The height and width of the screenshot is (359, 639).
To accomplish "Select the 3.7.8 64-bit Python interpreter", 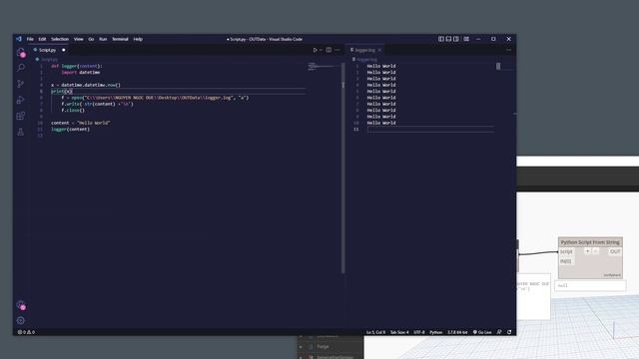I will pyautogui.click(x=457, y=332).
